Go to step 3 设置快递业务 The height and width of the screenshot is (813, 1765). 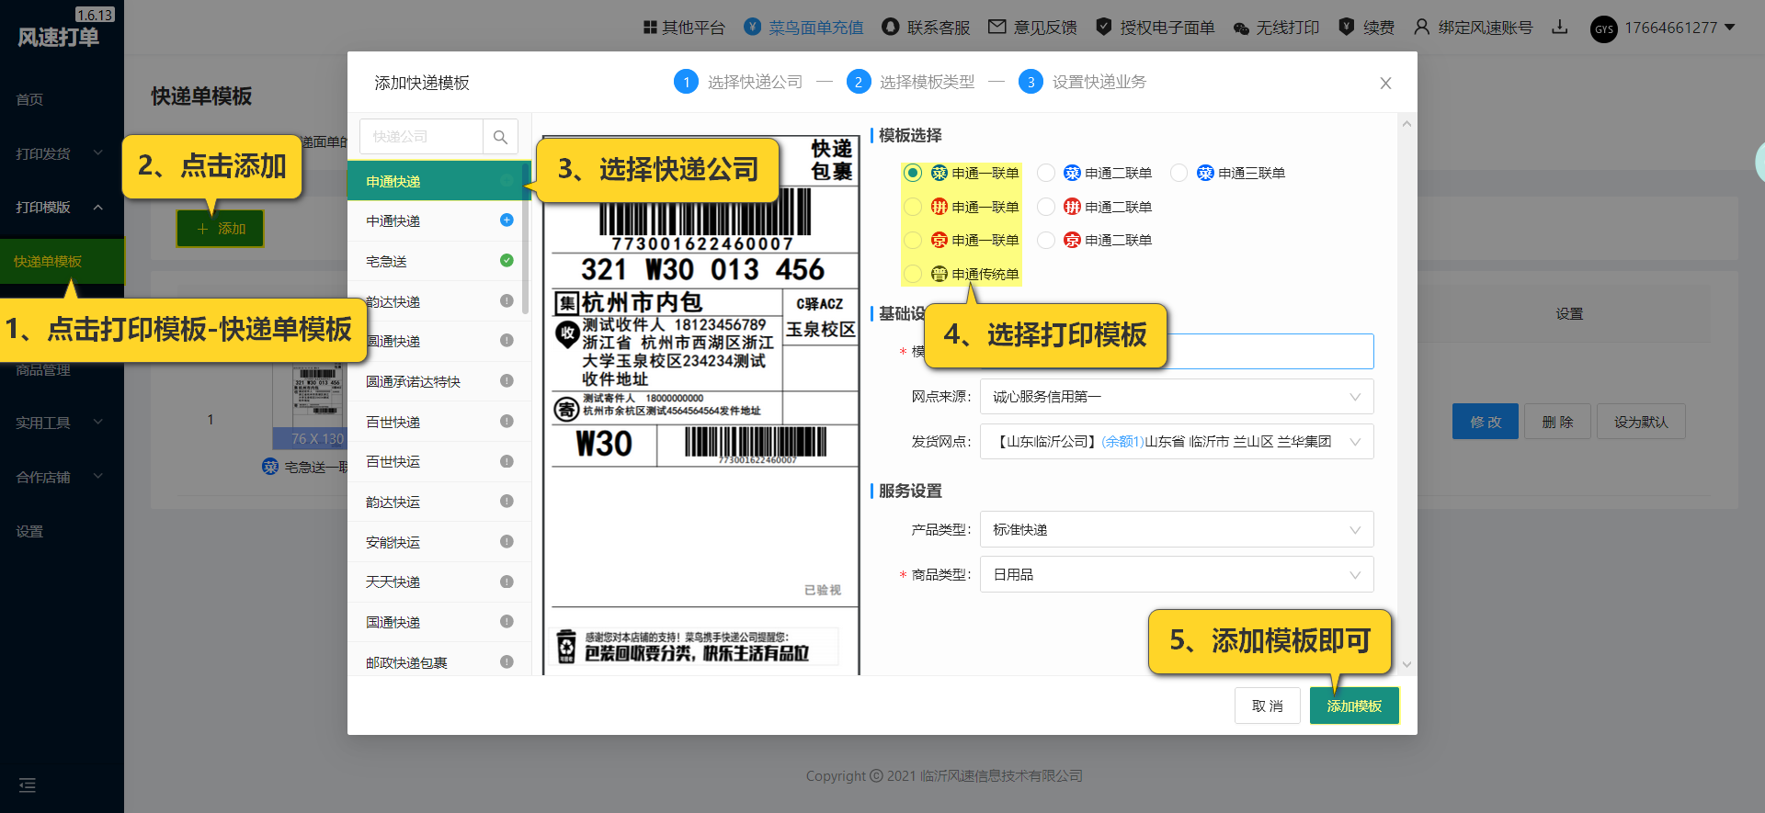click(1083, 82)
